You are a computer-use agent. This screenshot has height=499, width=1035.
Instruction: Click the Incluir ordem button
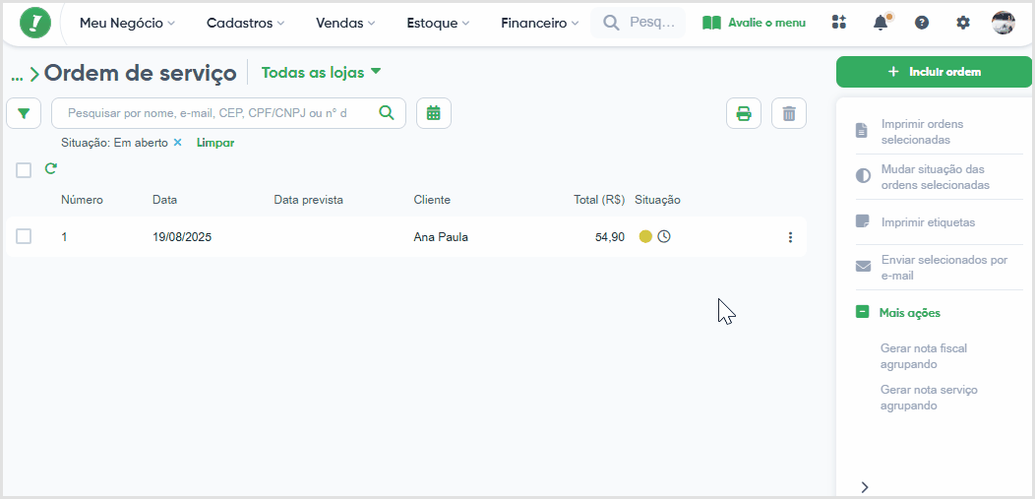tap(934, 72)
